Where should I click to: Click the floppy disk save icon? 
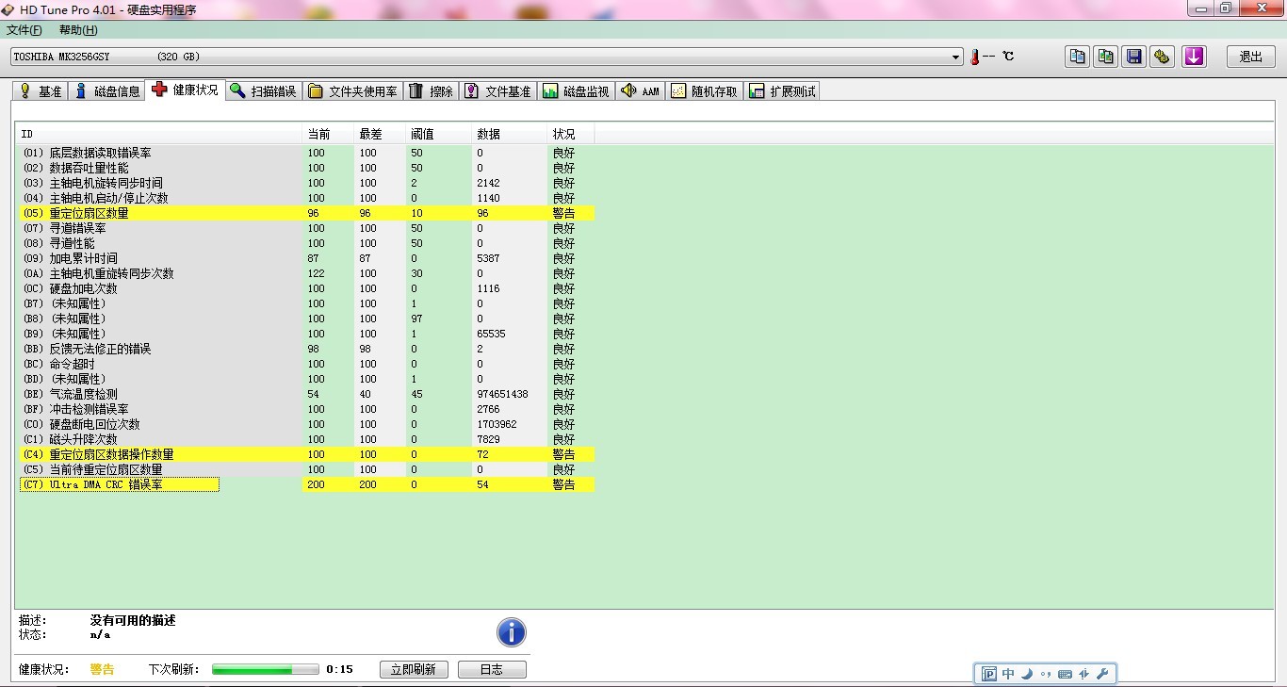(x=1134, y=57)
